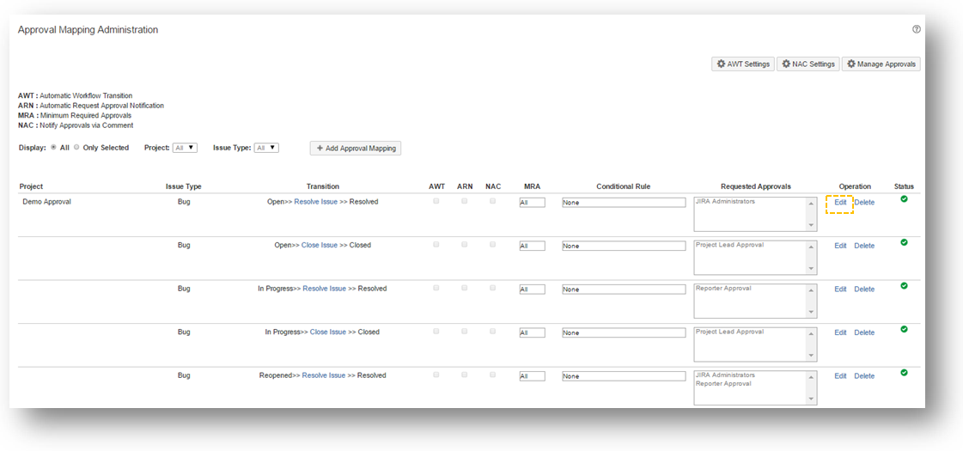Open NAC Settings with gear icon
Screen dimensions: 963x451
(x=808, y=64)
